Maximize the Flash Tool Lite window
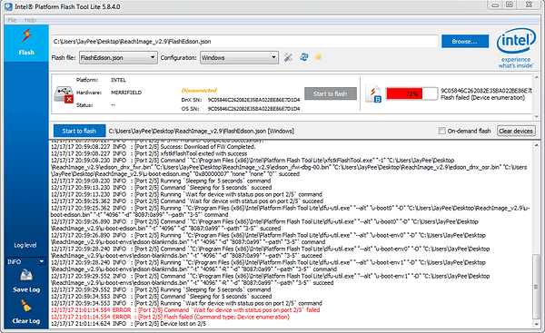 click(510, 5)
